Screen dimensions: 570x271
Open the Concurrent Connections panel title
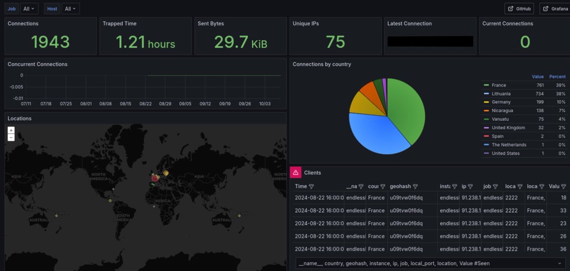pos(38,64)
